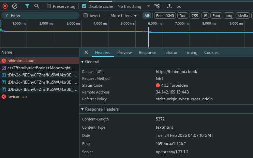
Task: Import HAR file upload icon
Action: tap(170, 6)
